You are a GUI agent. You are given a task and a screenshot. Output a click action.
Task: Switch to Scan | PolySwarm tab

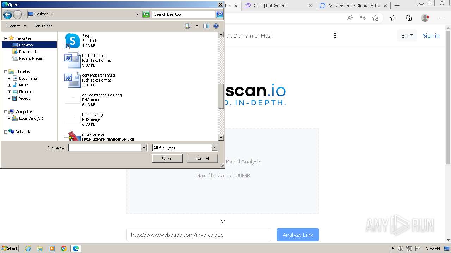pos(278,6)
